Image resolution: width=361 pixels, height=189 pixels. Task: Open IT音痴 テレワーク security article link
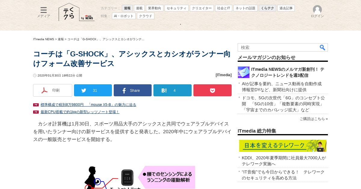coord(283,175)
